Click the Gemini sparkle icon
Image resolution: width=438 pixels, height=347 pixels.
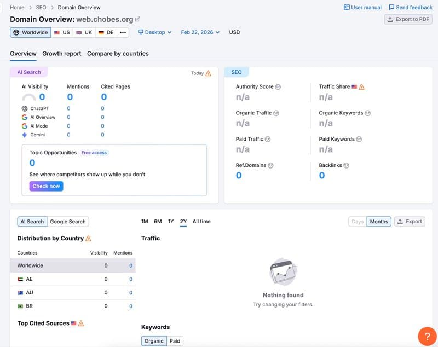(x=25, y=135)
